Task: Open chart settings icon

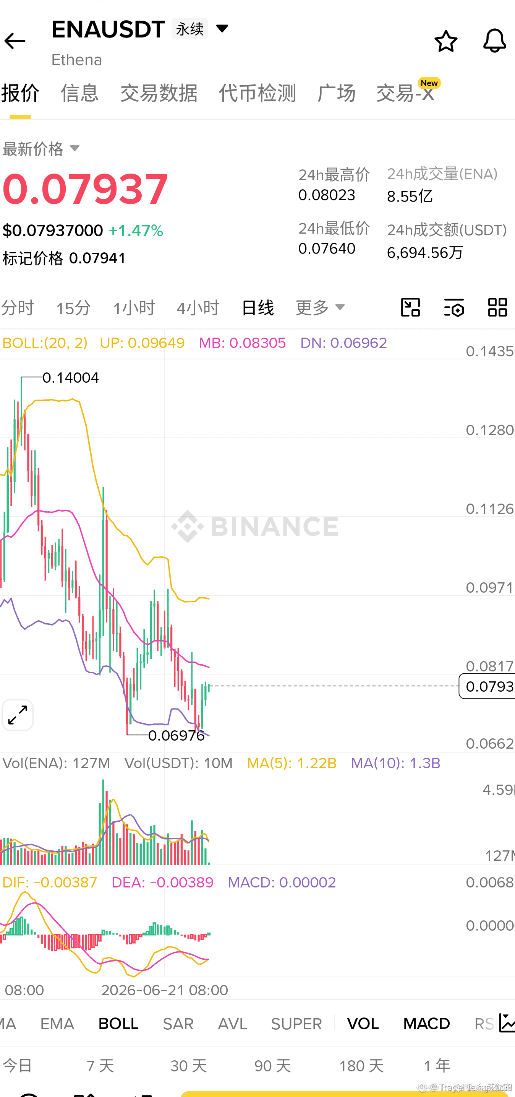Action: pos(454,307)
